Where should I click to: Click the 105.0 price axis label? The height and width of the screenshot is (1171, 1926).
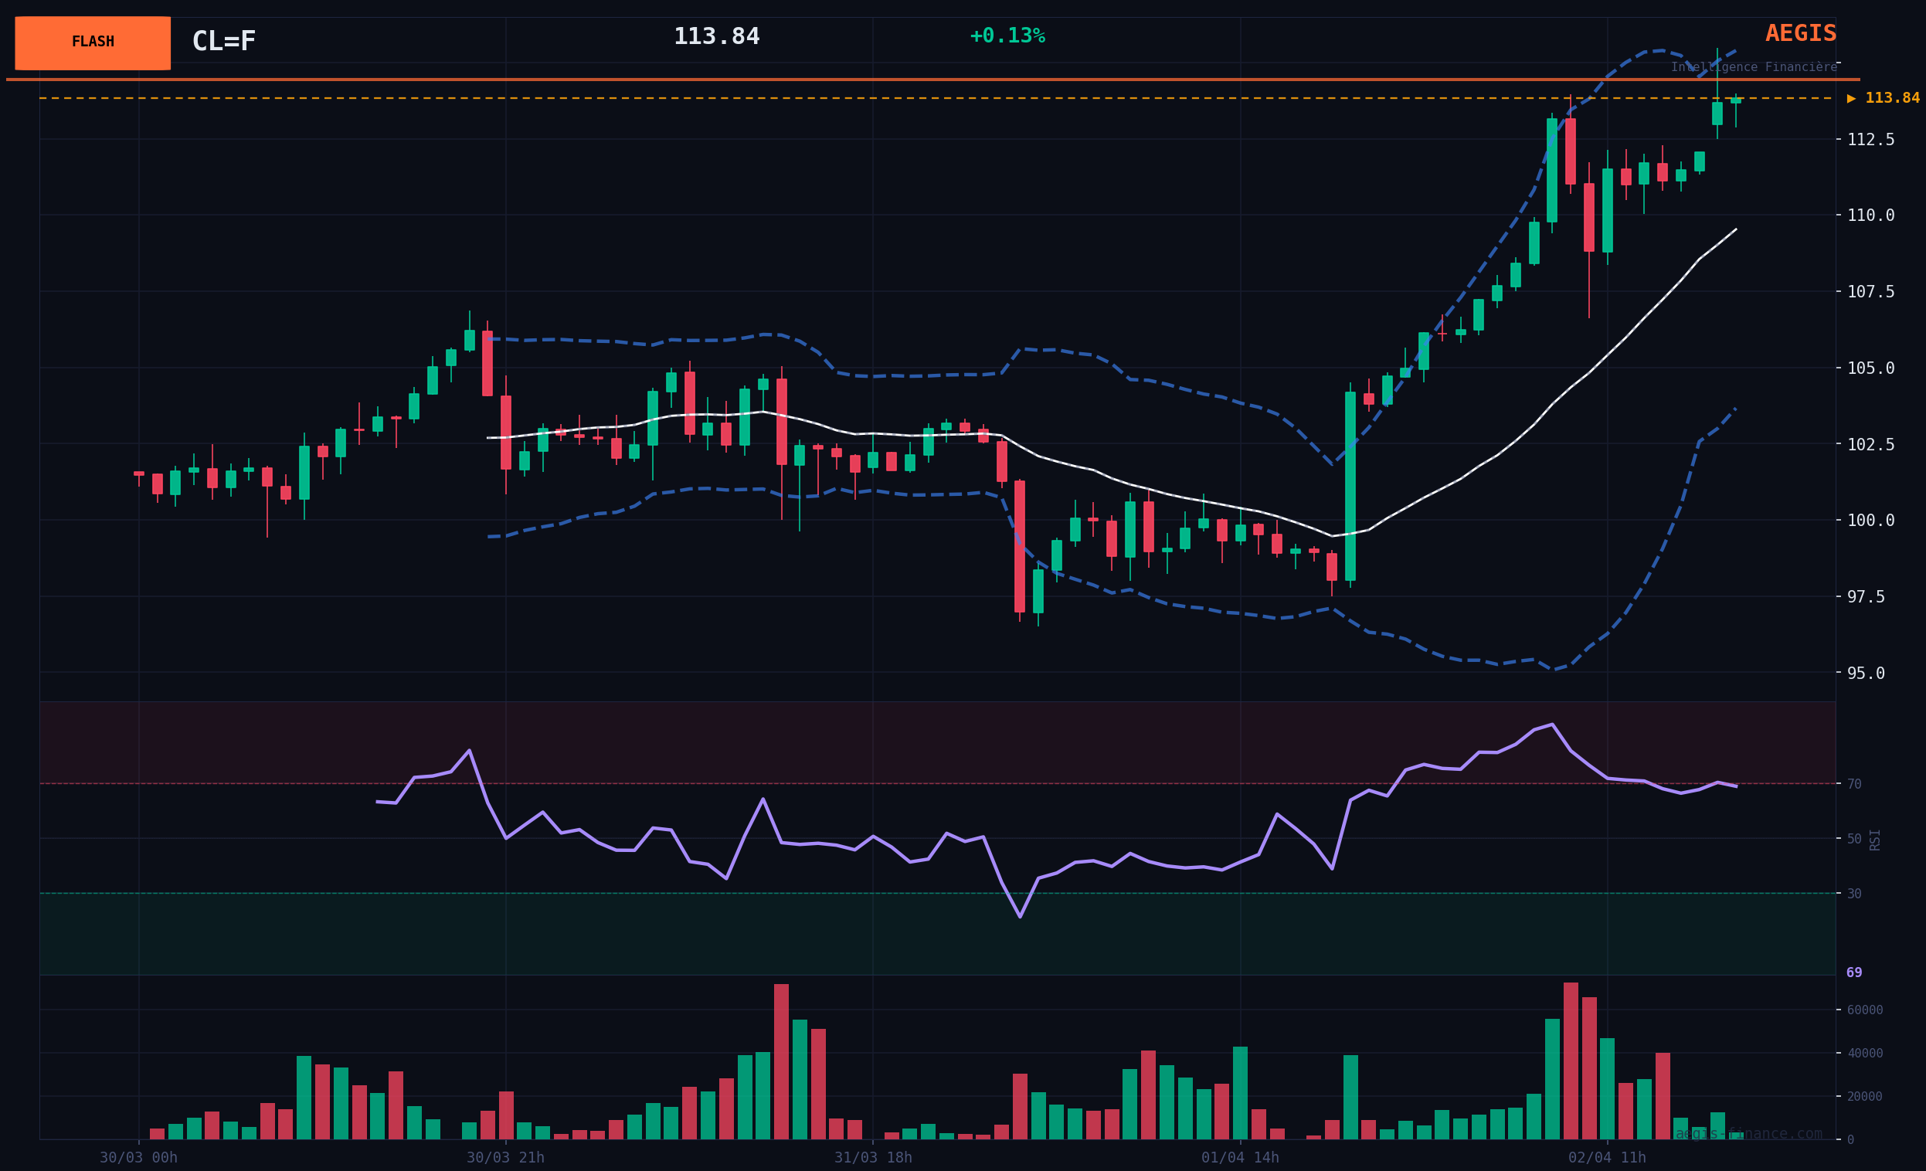[1870, 368]
